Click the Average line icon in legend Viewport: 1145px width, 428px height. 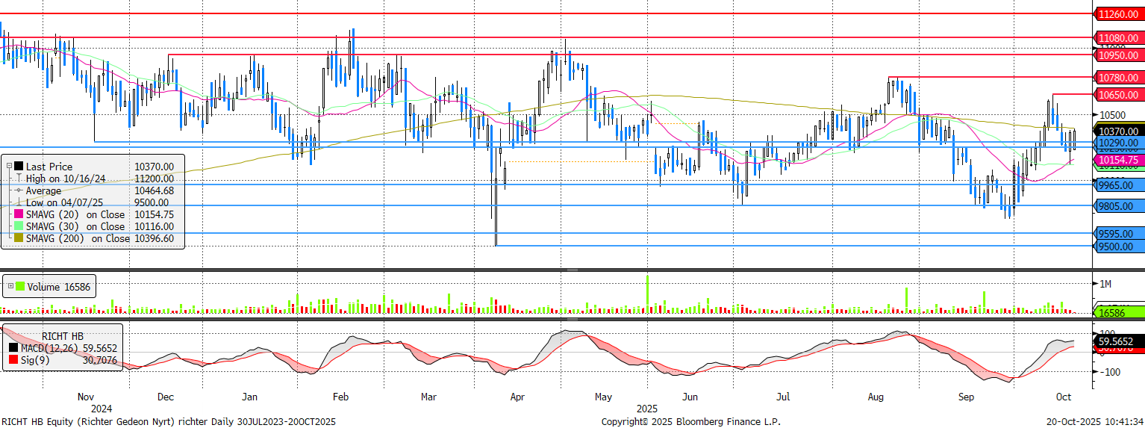tap(19, 190)
